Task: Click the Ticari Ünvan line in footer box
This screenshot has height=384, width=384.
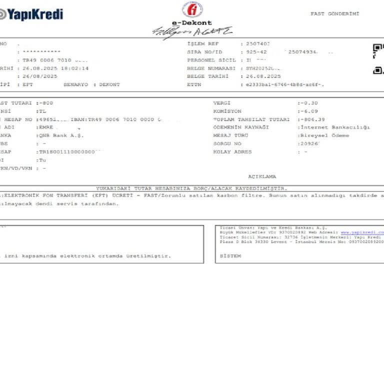Action: [x=273, y=228]
